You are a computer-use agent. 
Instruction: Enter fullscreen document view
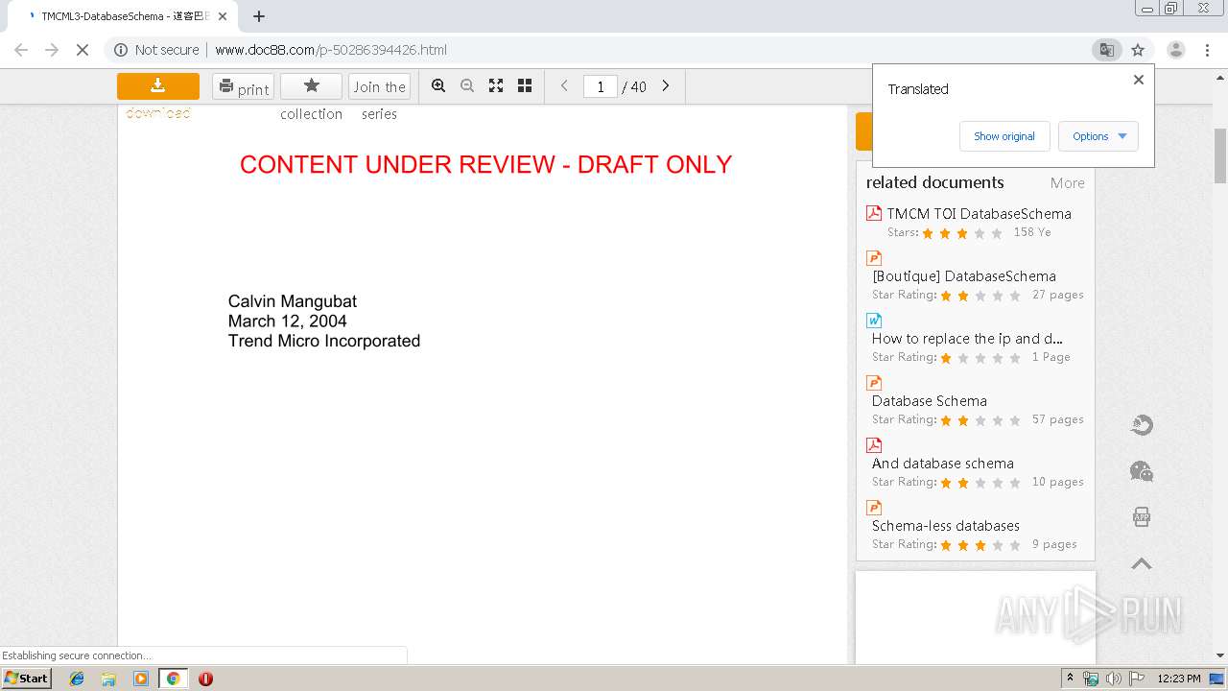point(496,85)
